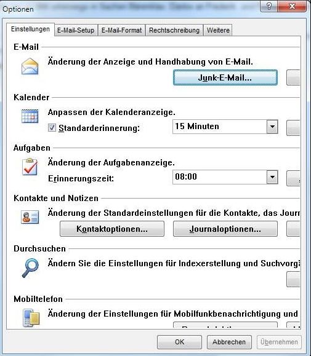Open the 08:00 Erinnerungszeit dropdown arrow
311x356 pixels.
[272, 177]
